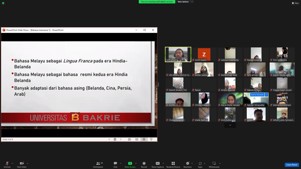
Task: Click the green encryption shield icon
Action: click(3, 3)
